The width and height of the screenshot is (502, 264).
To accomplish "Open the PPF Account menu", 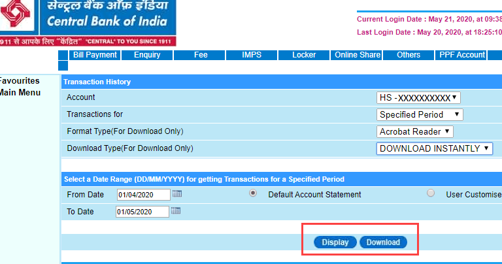I will (x=462, y=55).
